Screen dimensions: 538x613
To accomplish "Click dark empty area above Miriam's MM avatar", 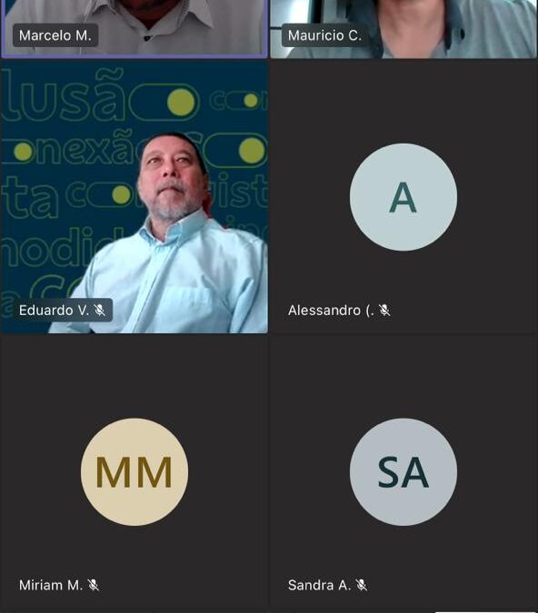I will click(134, 376).
